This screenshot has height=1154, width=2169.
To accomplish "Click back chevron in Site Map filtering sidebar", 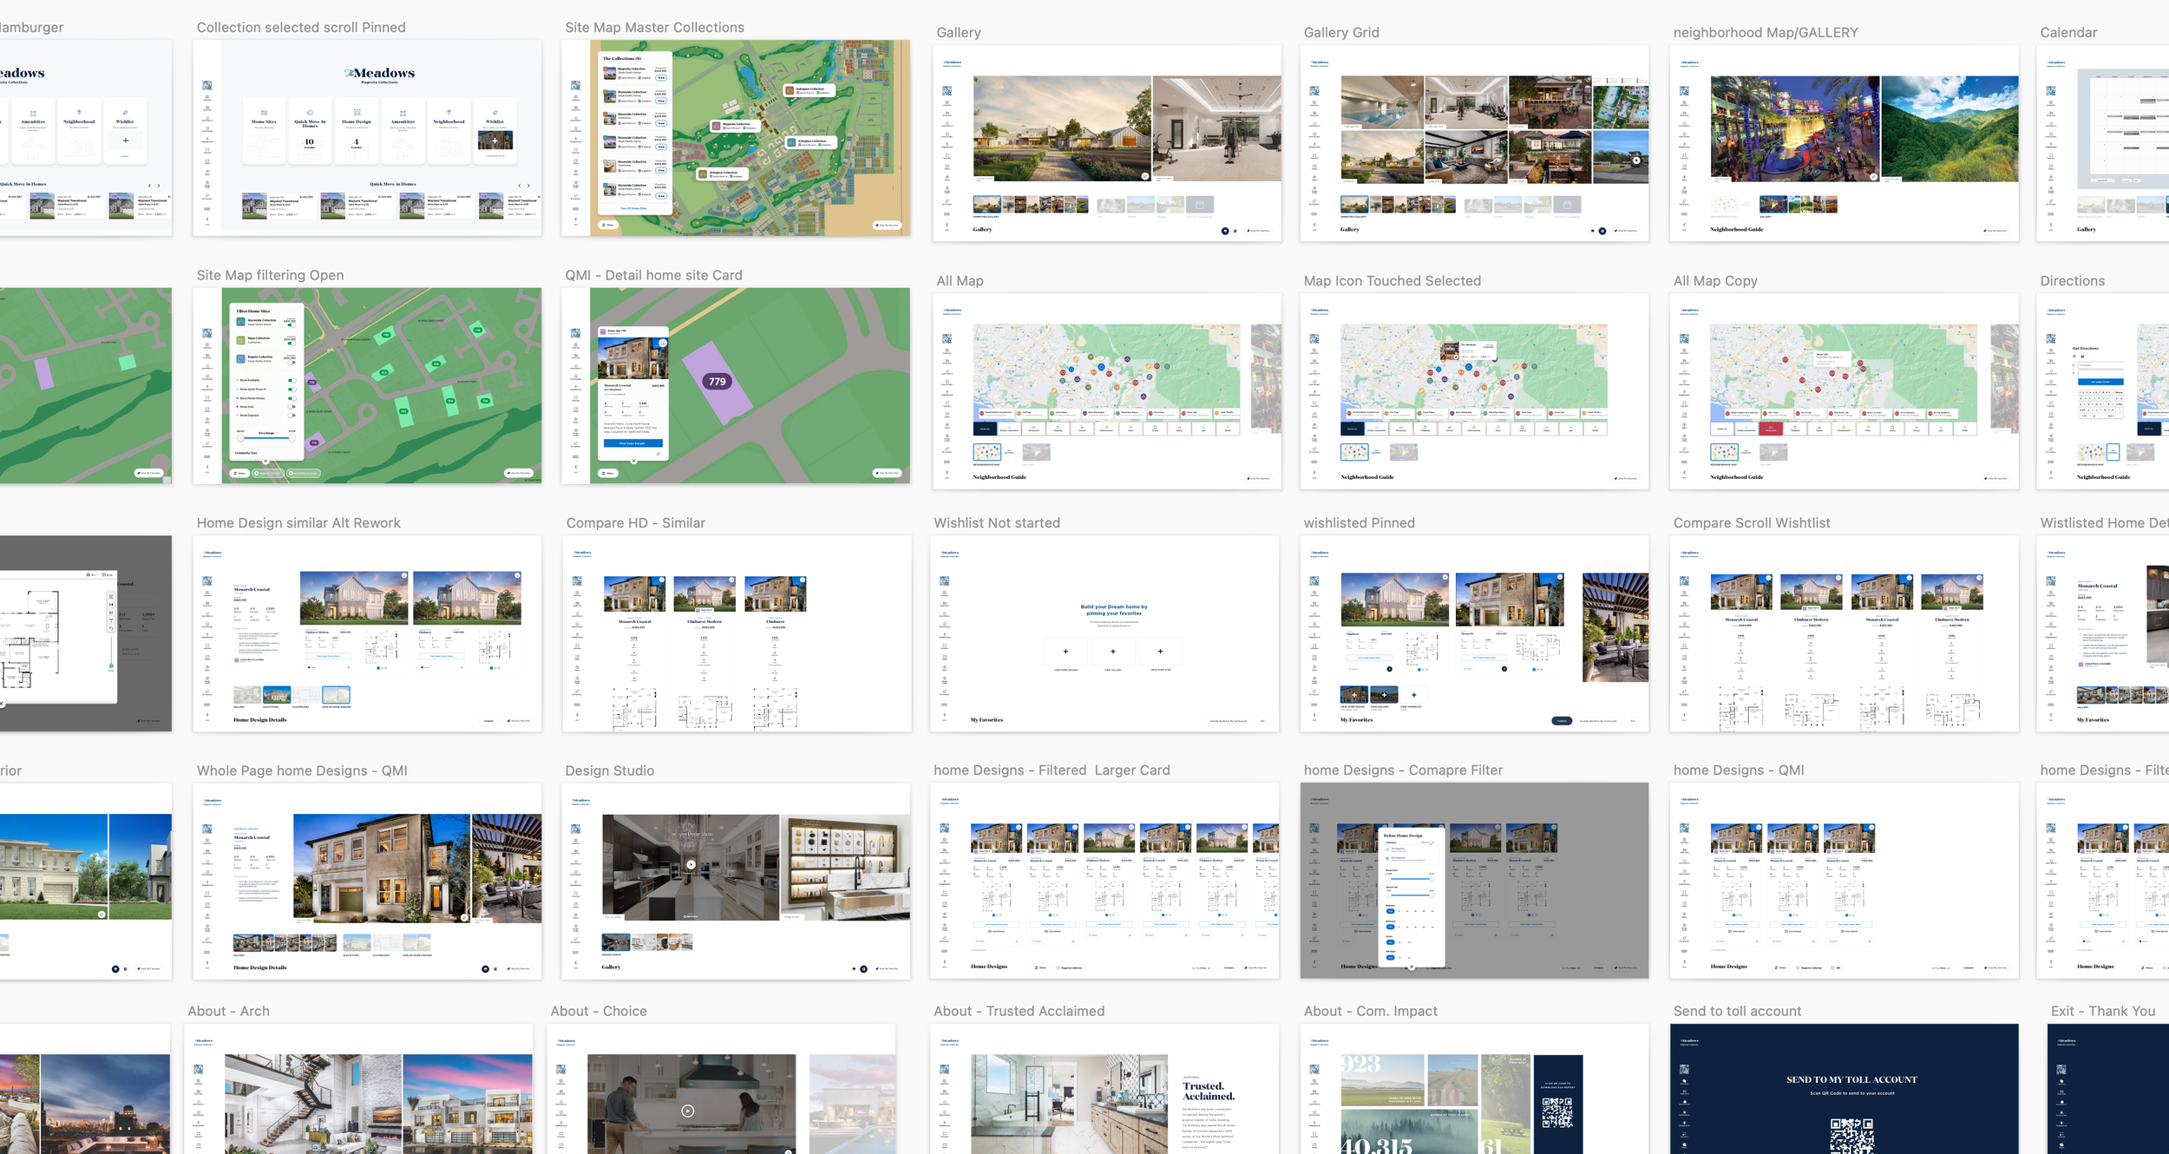I will pos(206,468).
